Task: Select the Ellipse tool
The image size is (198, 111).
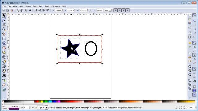Action: 4,48
